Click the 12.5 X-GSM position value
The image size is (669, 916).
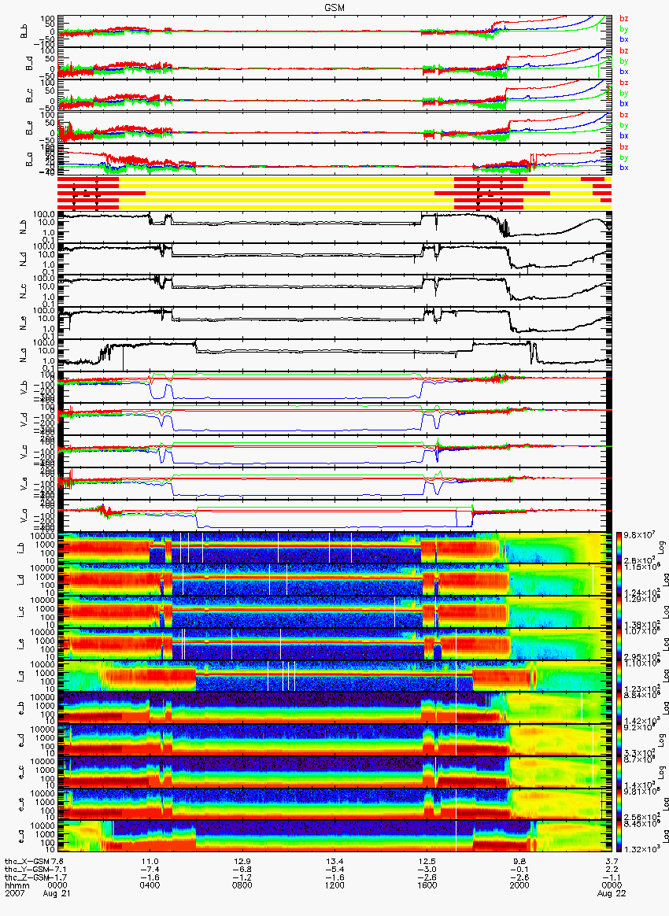[427, 861]
